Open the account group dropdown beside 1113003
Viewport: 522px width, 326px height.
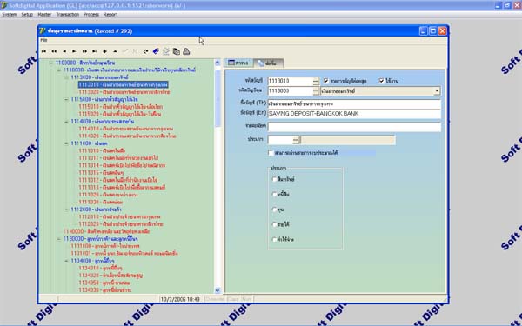(x=437, y=90)
